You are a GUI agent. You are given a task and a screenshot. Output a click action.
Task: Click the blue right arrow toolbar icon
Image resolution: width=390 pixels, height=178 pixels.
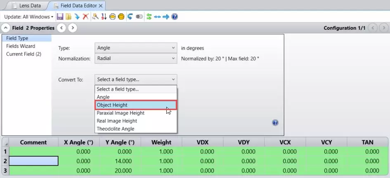[166, 17]
